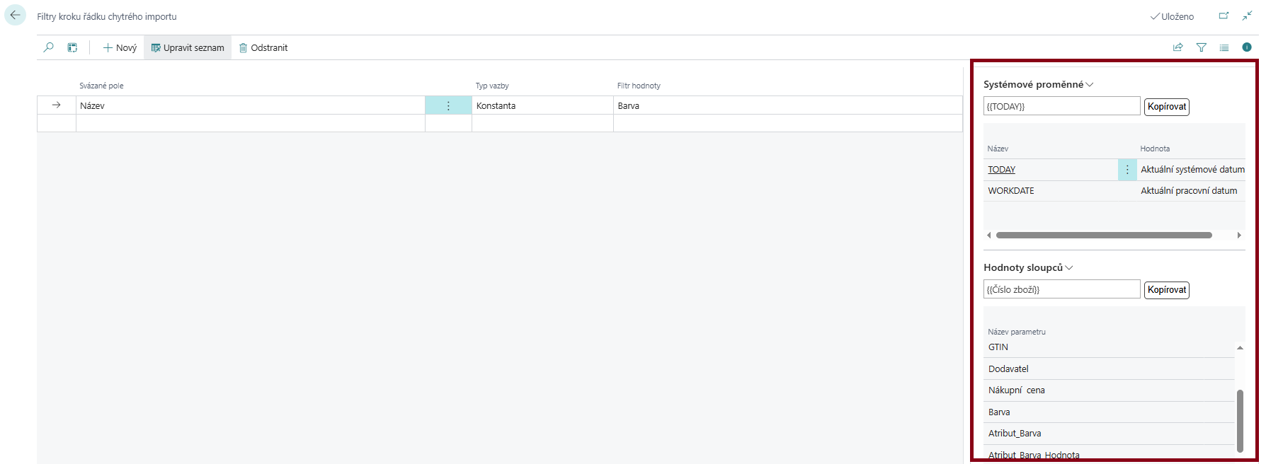This screenshot has height=464, width=1266.
Task: Open the filter pane funnel icon
Action: [x=1202, y=47]
